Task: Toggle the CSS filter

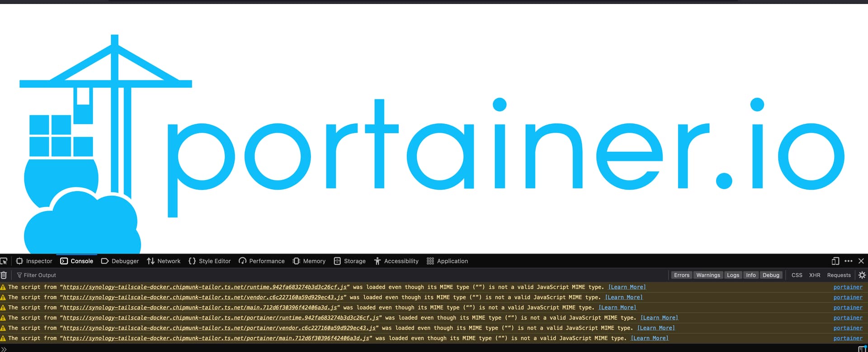Action: [x=797, y=275]
